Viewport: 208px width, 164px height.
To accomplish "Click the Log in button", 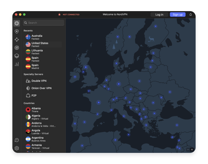I will tap(159, 14).
